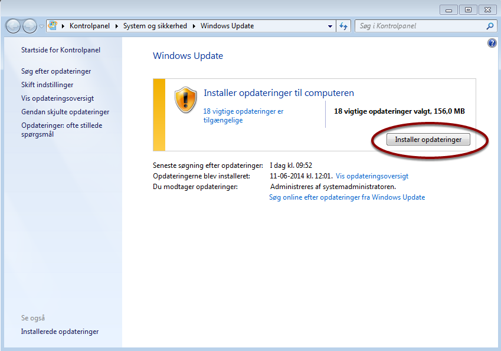
Task: Click Søg efter opdateringer
Action: pyautogui.click(x=56, y=71)
